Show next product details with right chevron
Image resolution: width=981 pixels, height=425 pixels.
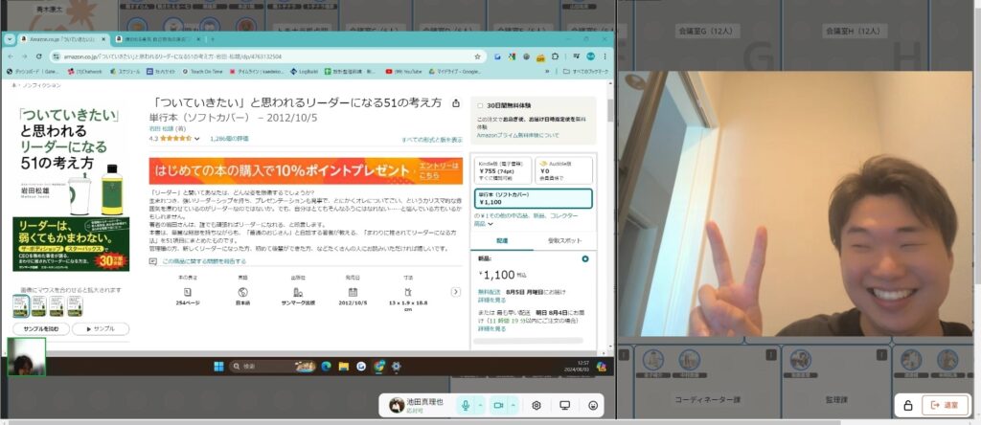tap(455, 292)
